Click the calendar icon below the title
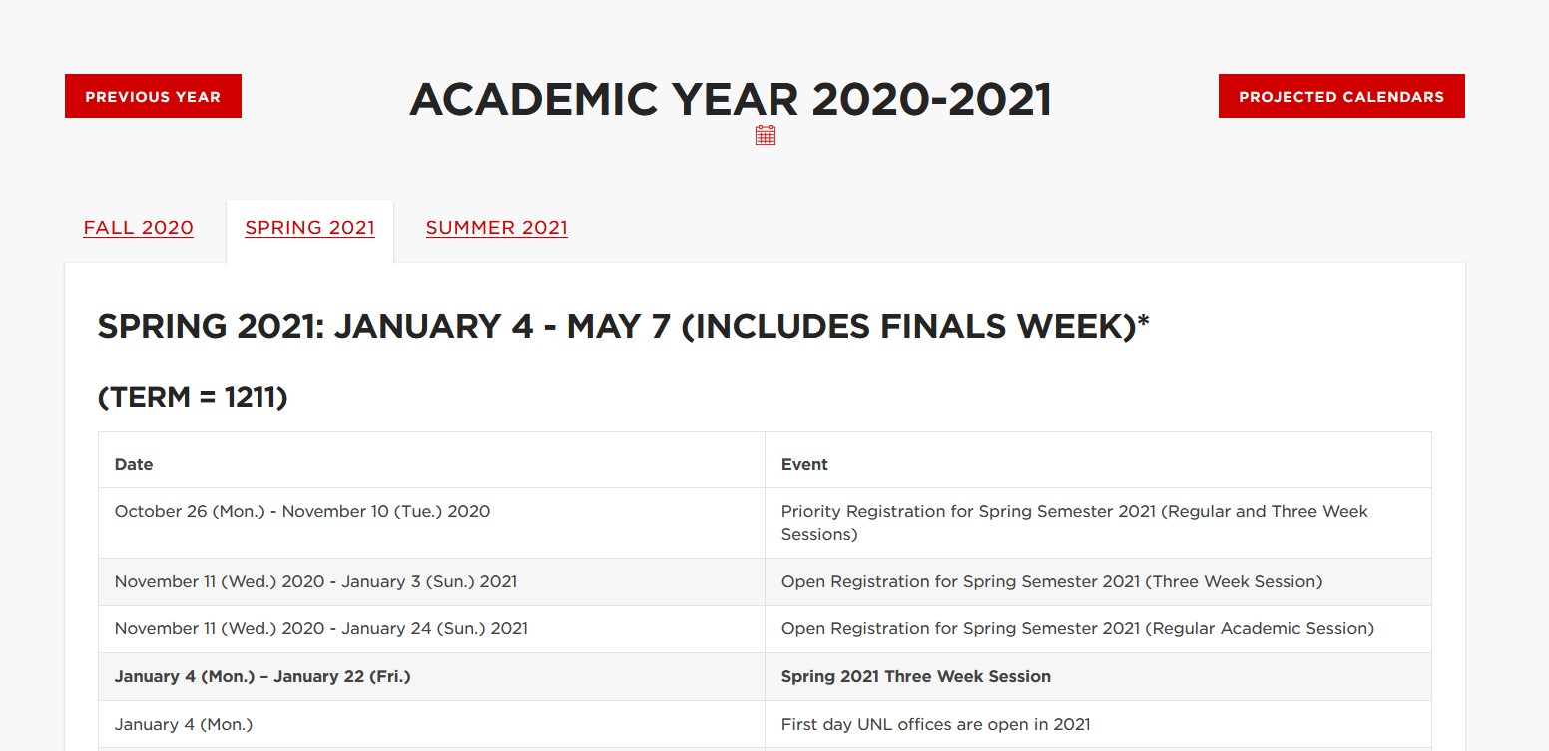This screenshot has height=751, width=1549. [766, 136]
